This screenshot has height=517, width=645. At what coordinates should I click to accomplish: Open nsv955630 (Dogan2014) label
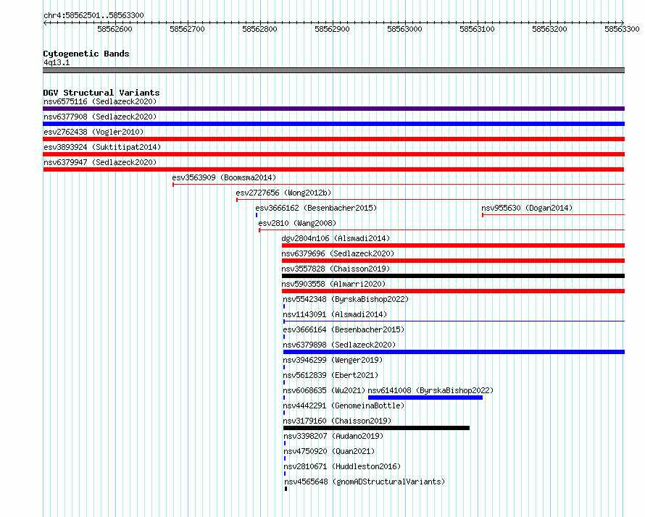point(527,208)
